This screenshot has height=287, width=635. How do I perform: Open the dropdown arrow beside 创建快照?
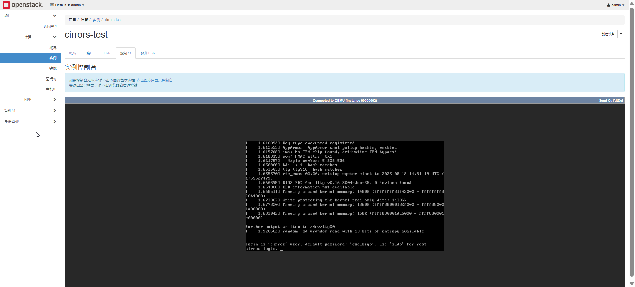pyautogui.click(x=621, y=34)
